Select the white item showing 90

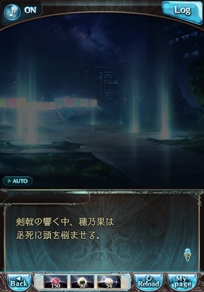[x=82, y=281]
